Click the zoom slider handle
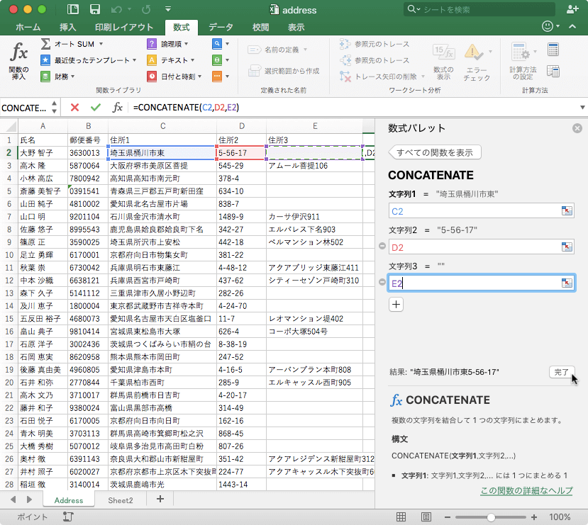 coord(492,517)
